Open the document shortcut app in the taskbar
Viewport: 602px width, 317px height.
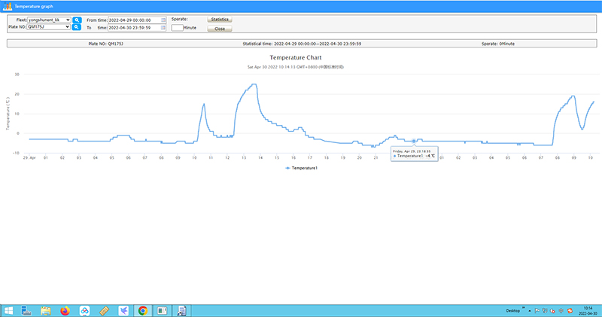181,310
